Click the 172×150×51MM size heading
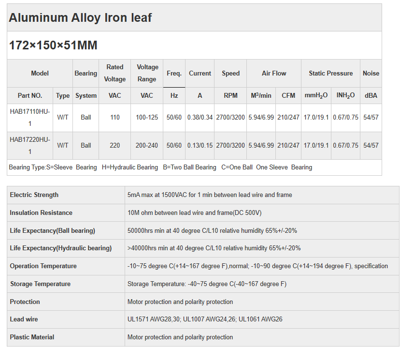This screenshot has height=349, width=400. coord(53,46)
